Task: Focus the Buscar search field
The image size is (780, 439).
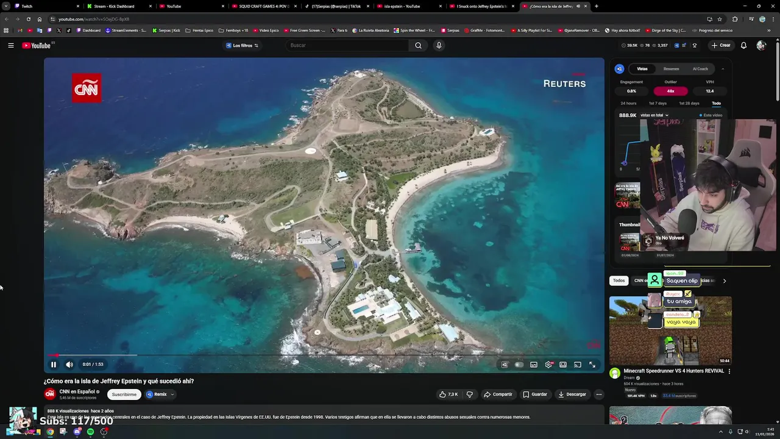Action: pos(347,45)
